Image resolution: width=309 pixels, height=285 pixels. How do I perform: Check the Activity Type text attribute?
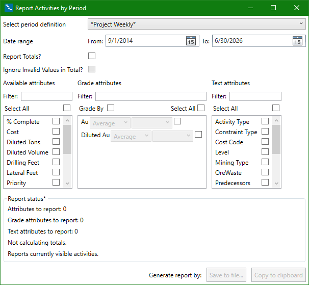coord(265,121)
